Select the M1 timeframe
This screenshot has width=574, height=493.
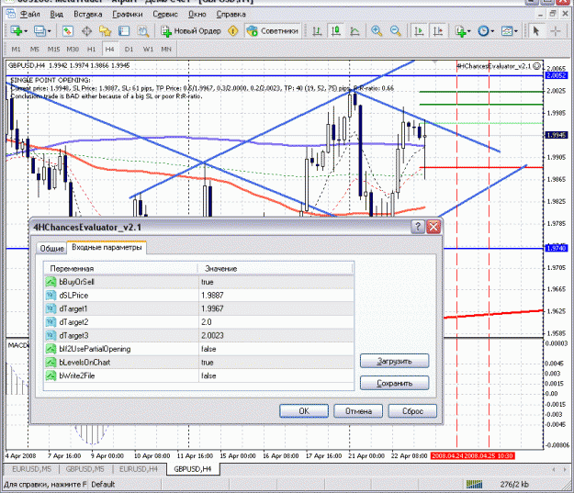(x=17, y=49)
